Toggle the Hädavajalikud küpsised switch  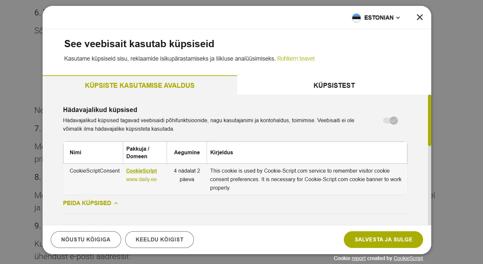pos(390,121)
